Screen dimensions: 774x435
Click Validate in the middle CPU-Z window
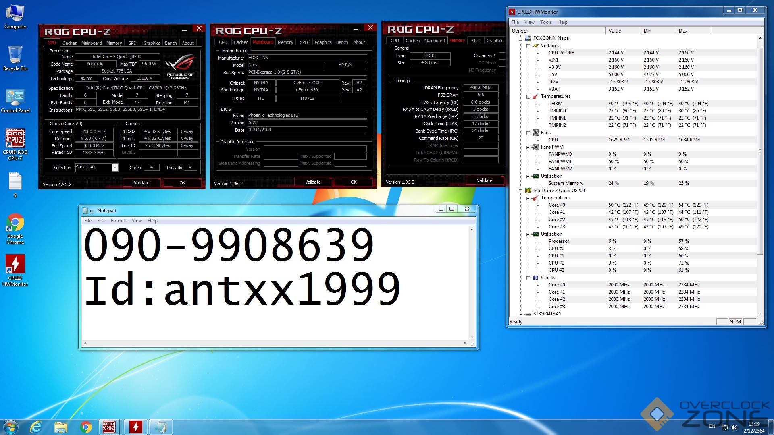[313, 182]
